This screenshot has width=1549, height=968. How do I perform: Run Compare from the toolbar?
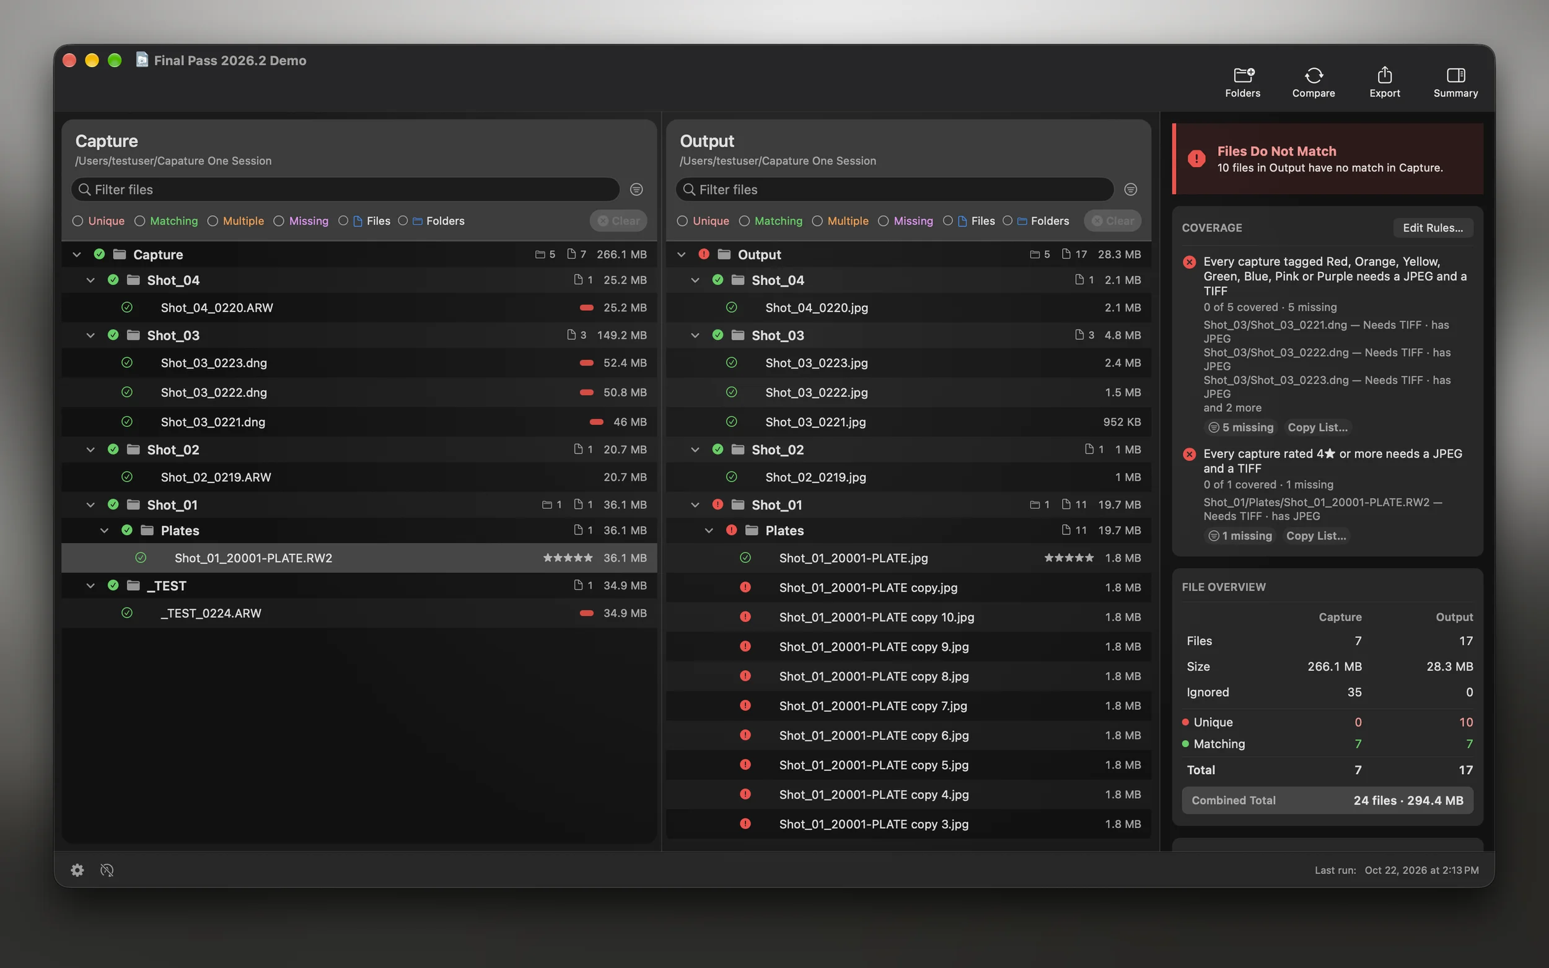[1314, 82]
